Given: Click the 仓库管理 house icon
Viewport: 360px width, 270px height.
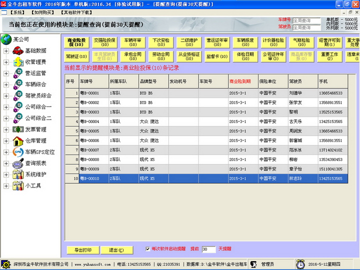Looking at the screenshot, I should coord(17,140).
